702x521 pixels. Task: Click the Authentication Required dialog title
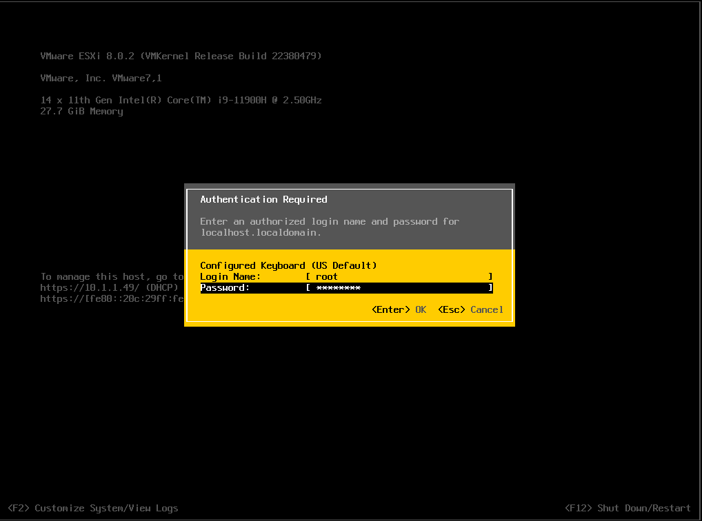263,199
